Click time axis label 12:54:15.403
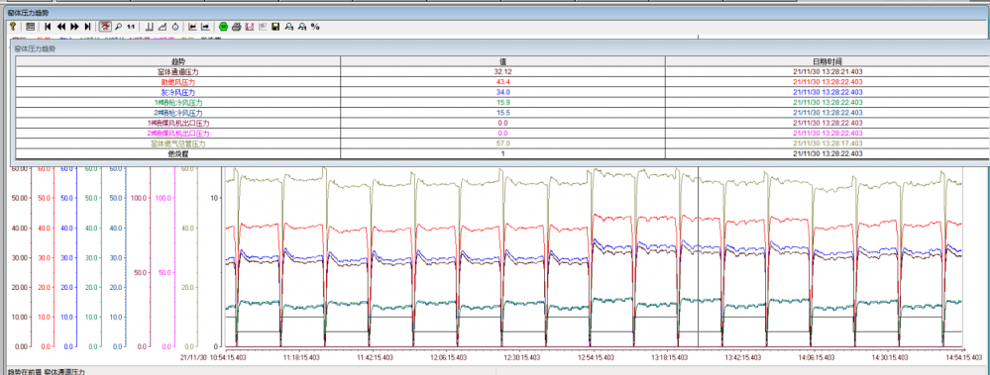This screenshot has height=375, width=990. [x=595, y=357]
